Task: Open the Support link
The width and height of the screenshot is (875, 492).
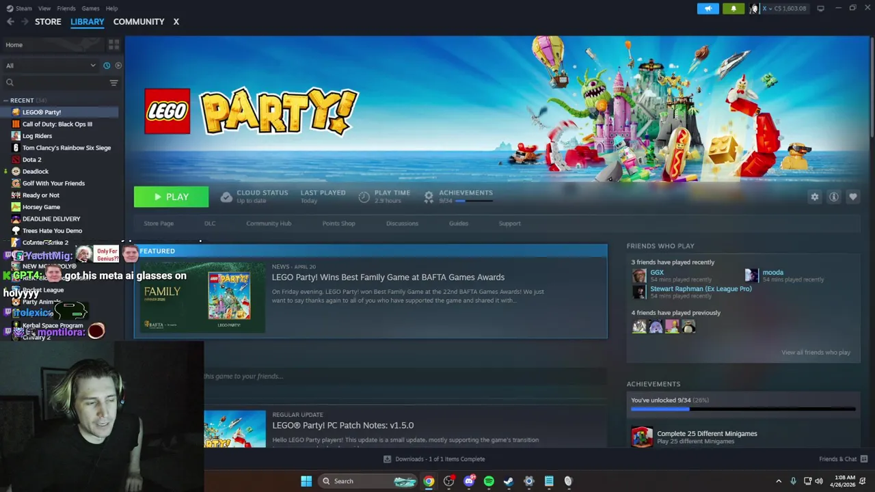Action: coord(509,223)
